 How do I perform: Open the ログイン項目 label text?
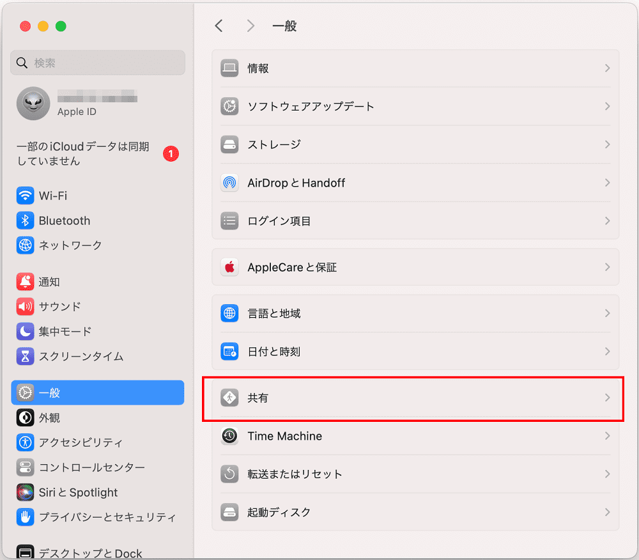tap(279, 221)
